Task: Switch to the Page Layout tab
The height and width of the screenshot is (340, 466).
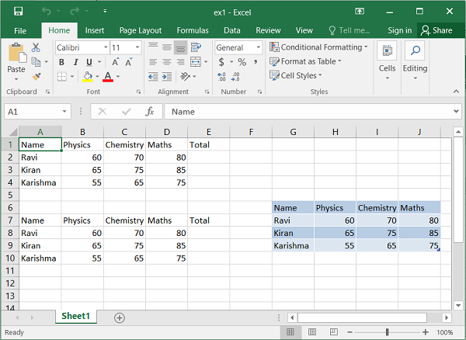Action: tap(140, 30)
